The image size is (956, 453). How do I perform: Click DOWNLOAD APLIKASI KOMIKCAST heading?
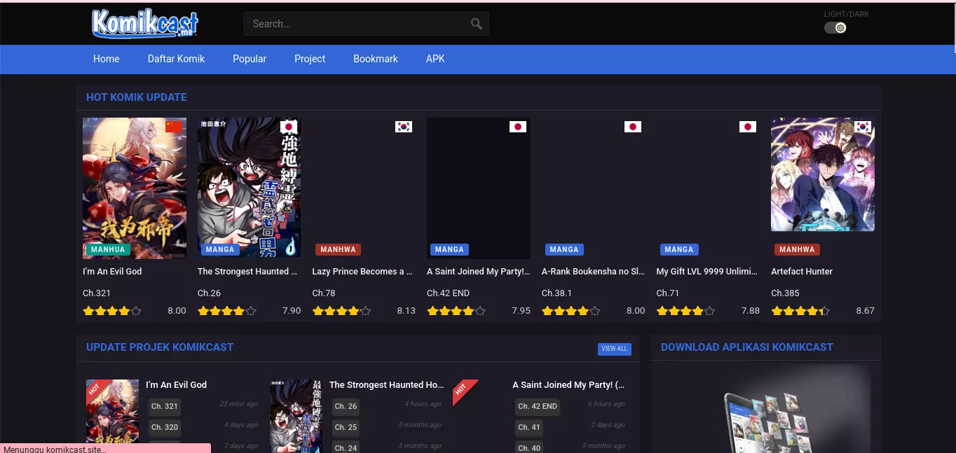[x=747, y=347]
